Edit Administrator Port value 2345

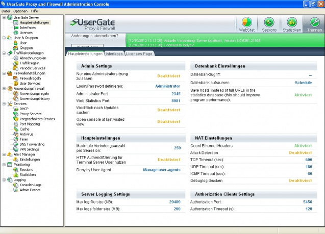tap(176, 94)
